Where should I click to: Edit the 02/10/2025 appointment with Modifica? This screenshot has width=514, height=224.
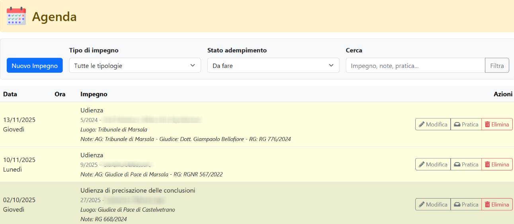point(433,205)
